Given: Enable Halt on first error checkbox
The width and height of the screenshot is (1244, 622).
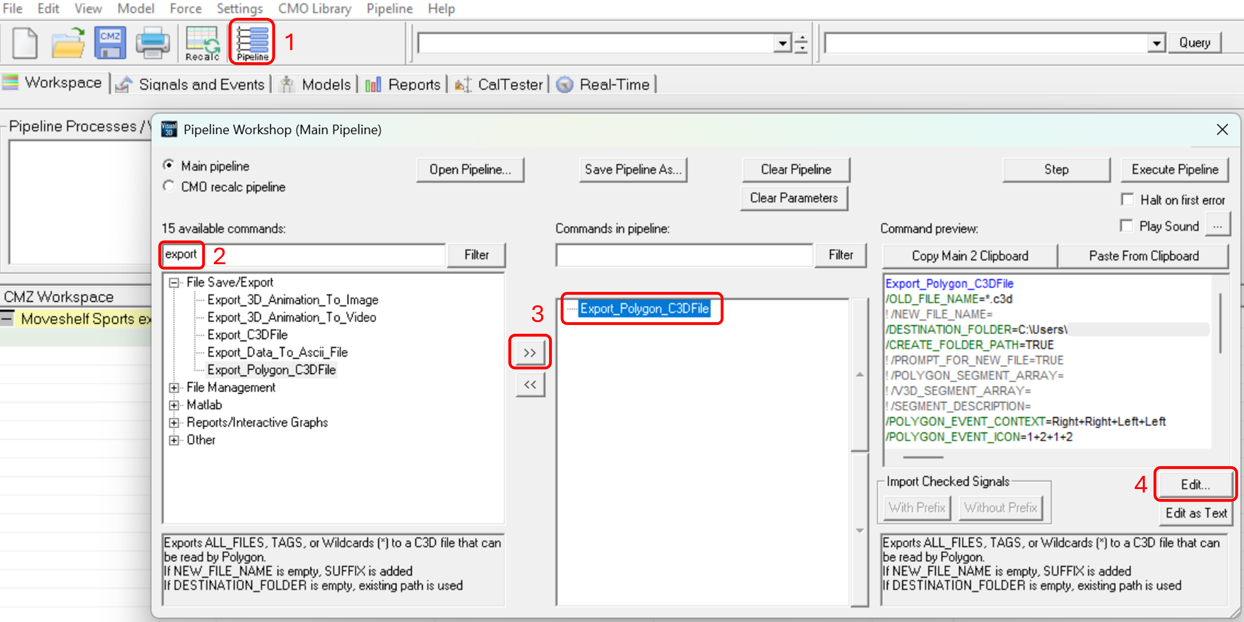Looking at the screenshot, I should [1127, 200].
